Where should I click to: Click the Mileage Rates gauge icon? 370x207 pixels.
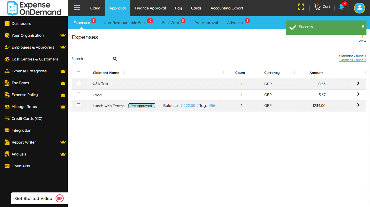7,107
